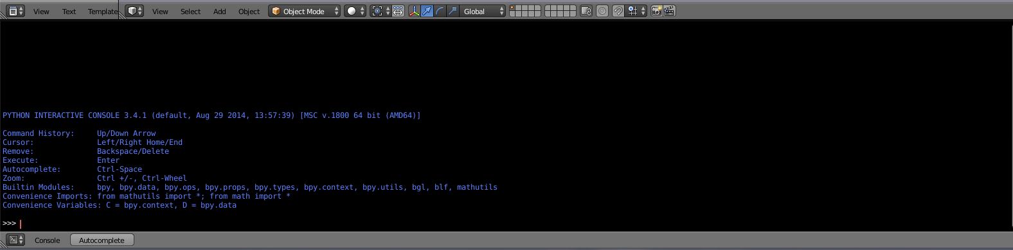Click OpenGL render image camera icon
This screenshot has width=1013, height=250.
[x=656, y=11]
